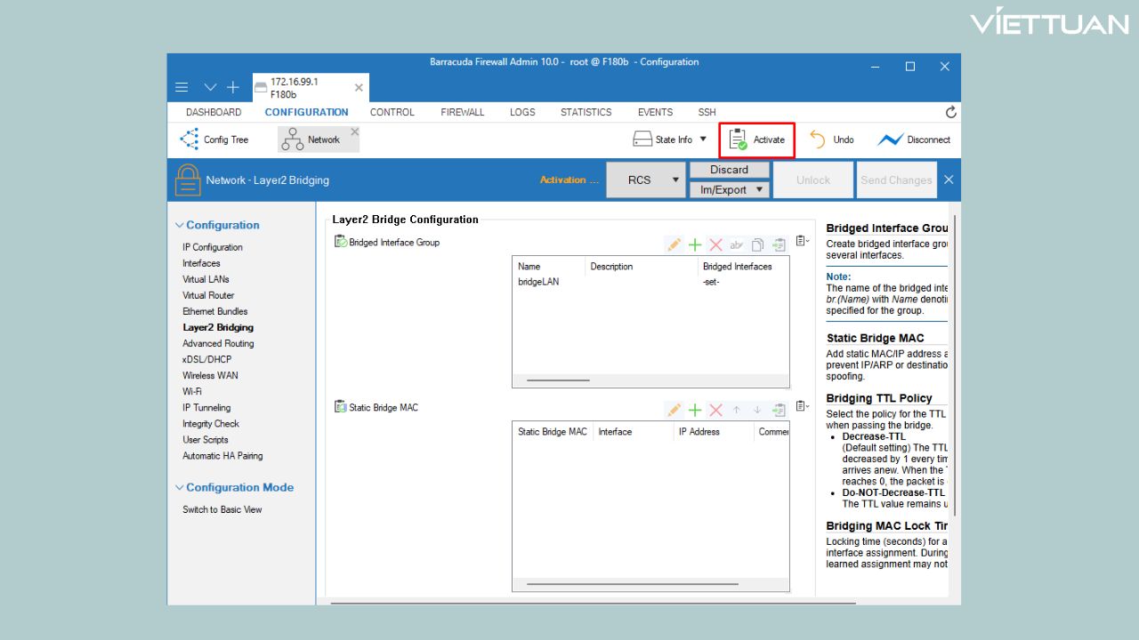1139x640 pixels.
Task: Undo the pending configuration changes
Action: [x=831, y=140]
